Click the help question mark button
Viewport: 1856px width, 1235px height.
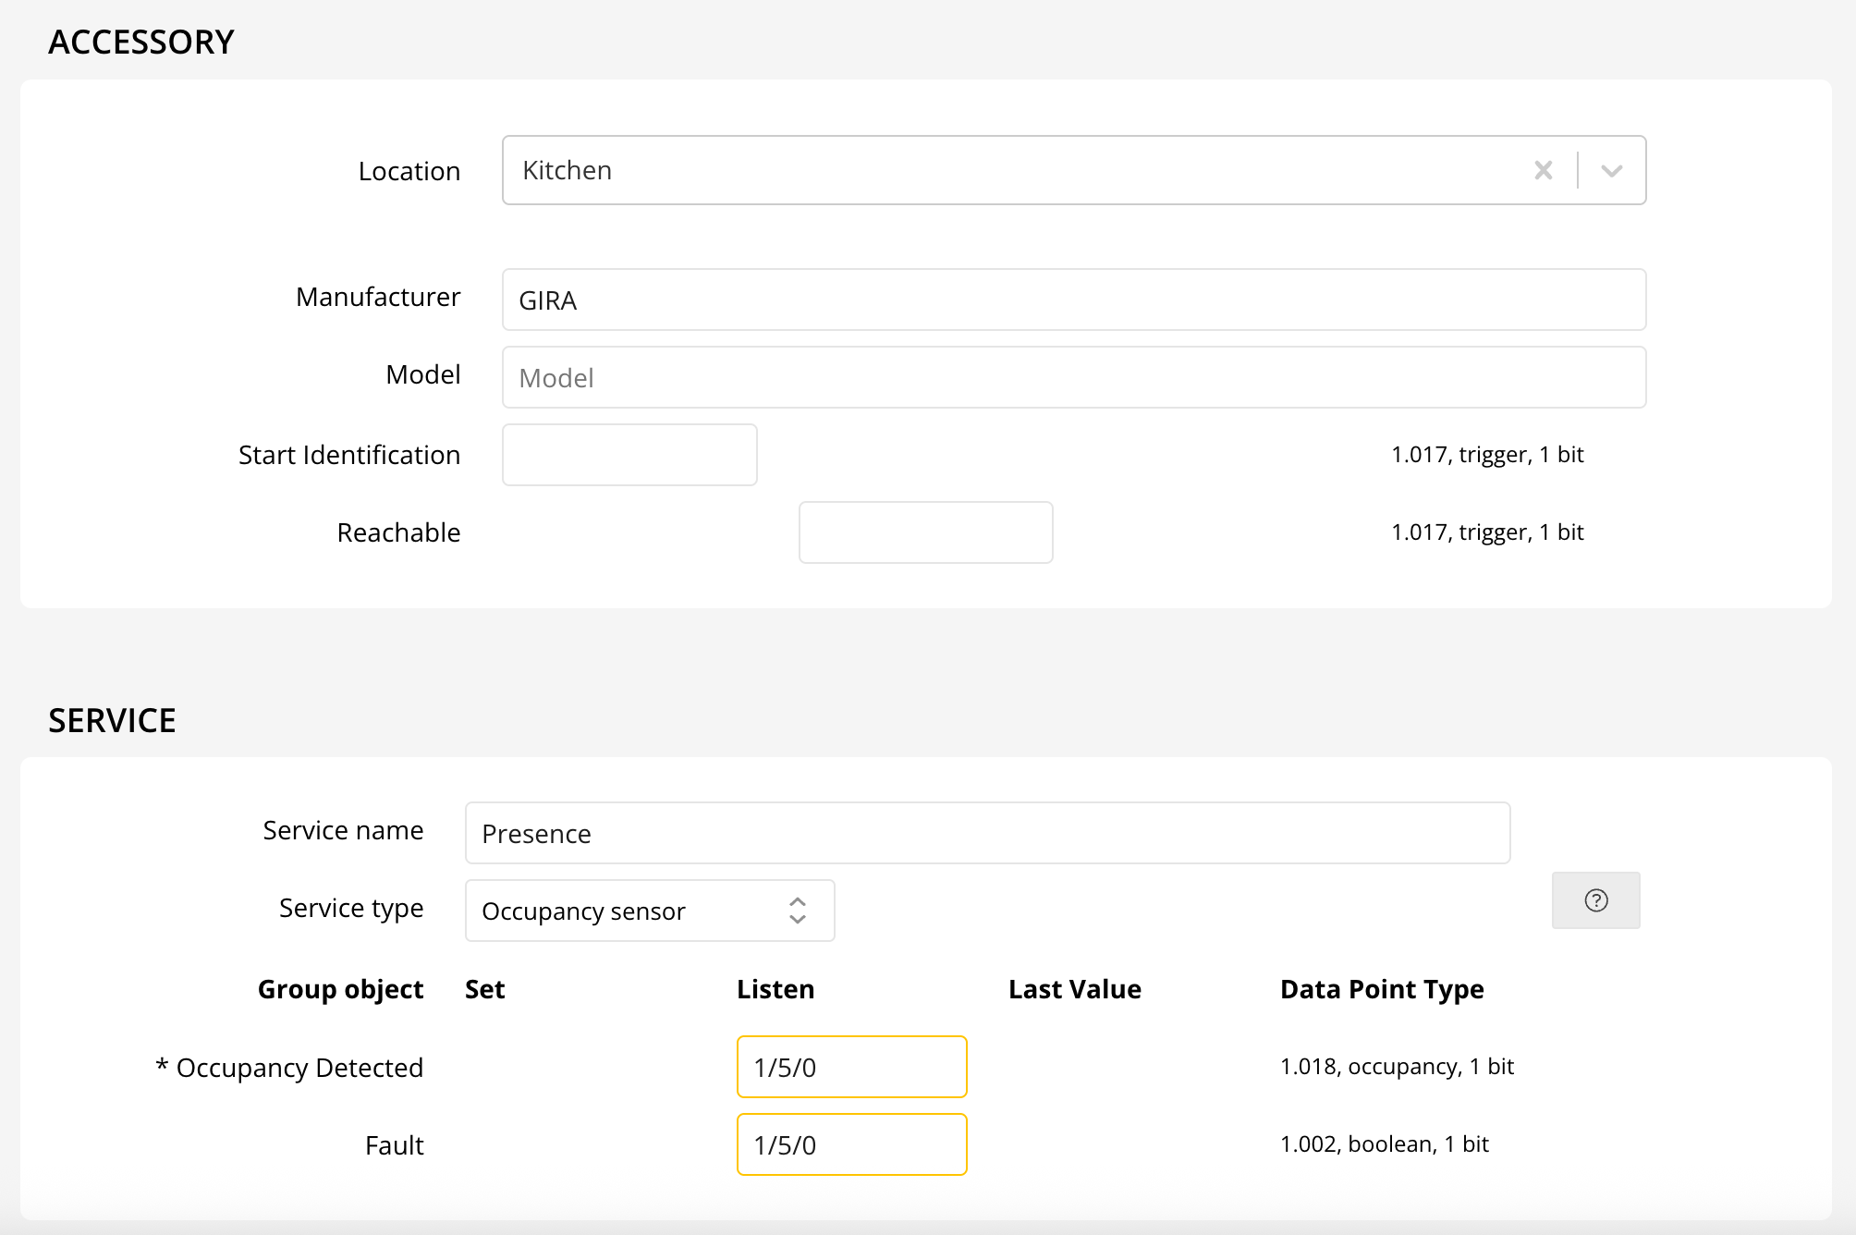[1595, 900]
